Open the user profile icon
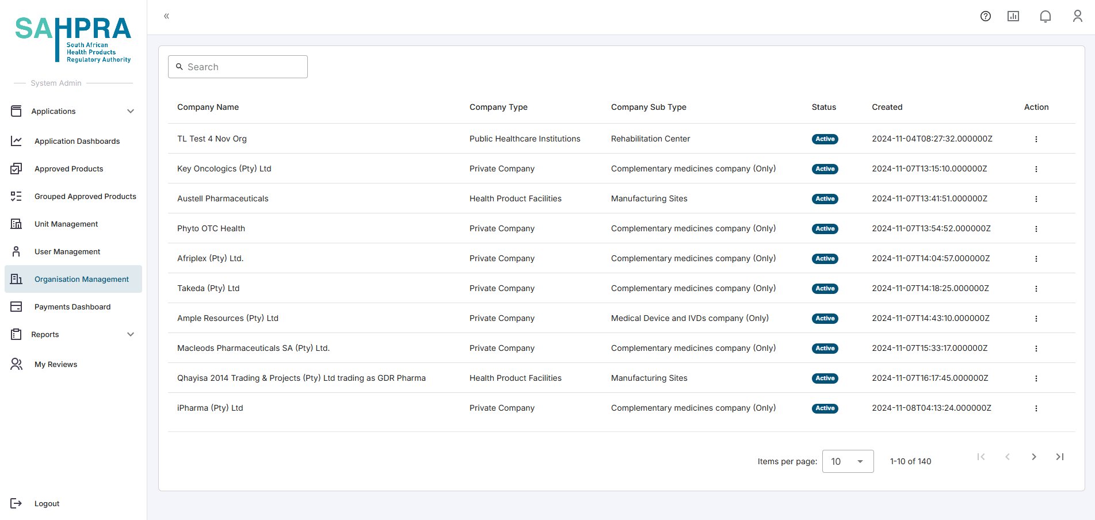Image resolution: width=1095 pixels, height=520 pixels. coord(1078,16)
